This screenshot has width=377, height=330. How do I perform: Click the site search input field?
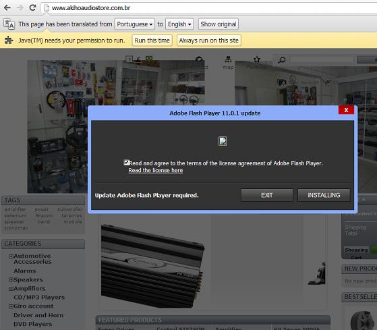coord(322,59)
